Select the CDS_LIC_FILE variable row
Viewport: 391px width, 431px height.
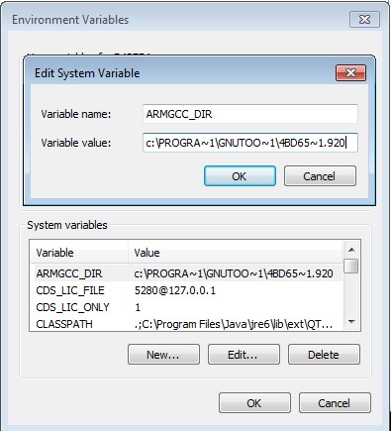pyautogui.click(x=186, y=290)
